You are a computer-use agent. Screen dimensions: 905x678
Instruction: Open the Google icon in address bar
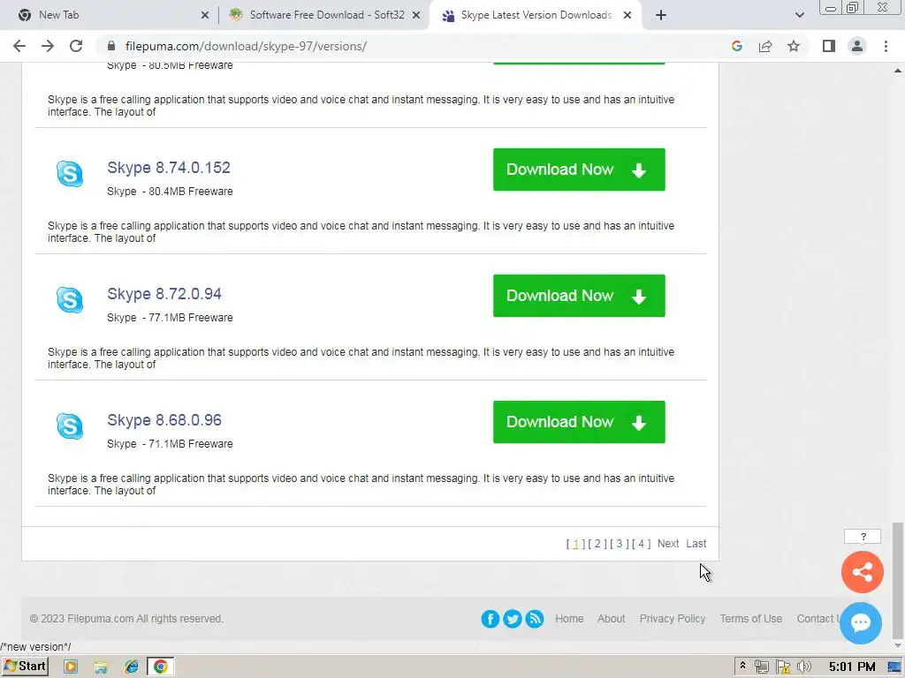[x=736, y=46]
